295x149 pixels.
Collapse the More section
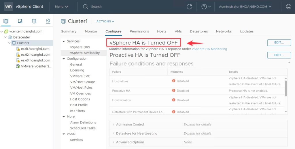pyautogui.click(x=64, y=117)
